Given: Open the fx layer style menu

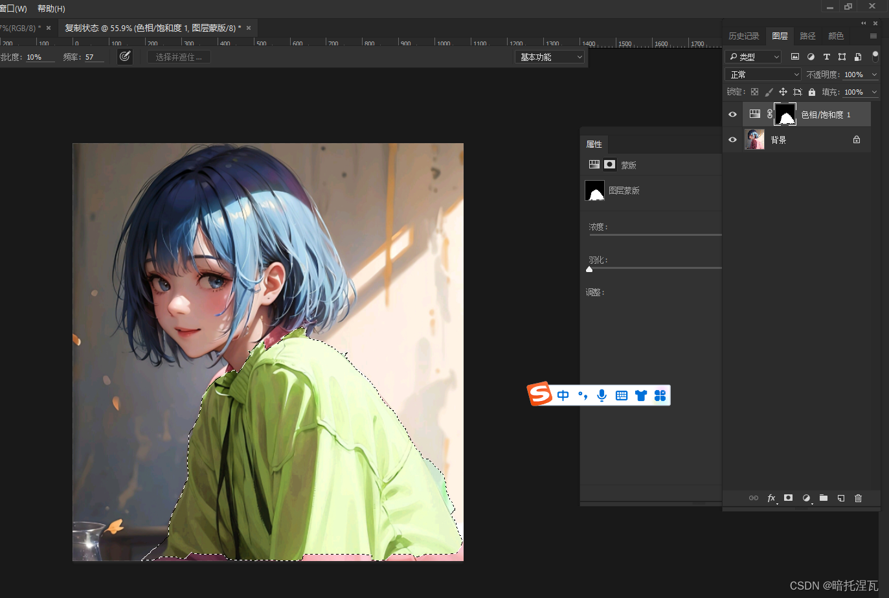Looking at the screenshot, I should coord(771,498).
